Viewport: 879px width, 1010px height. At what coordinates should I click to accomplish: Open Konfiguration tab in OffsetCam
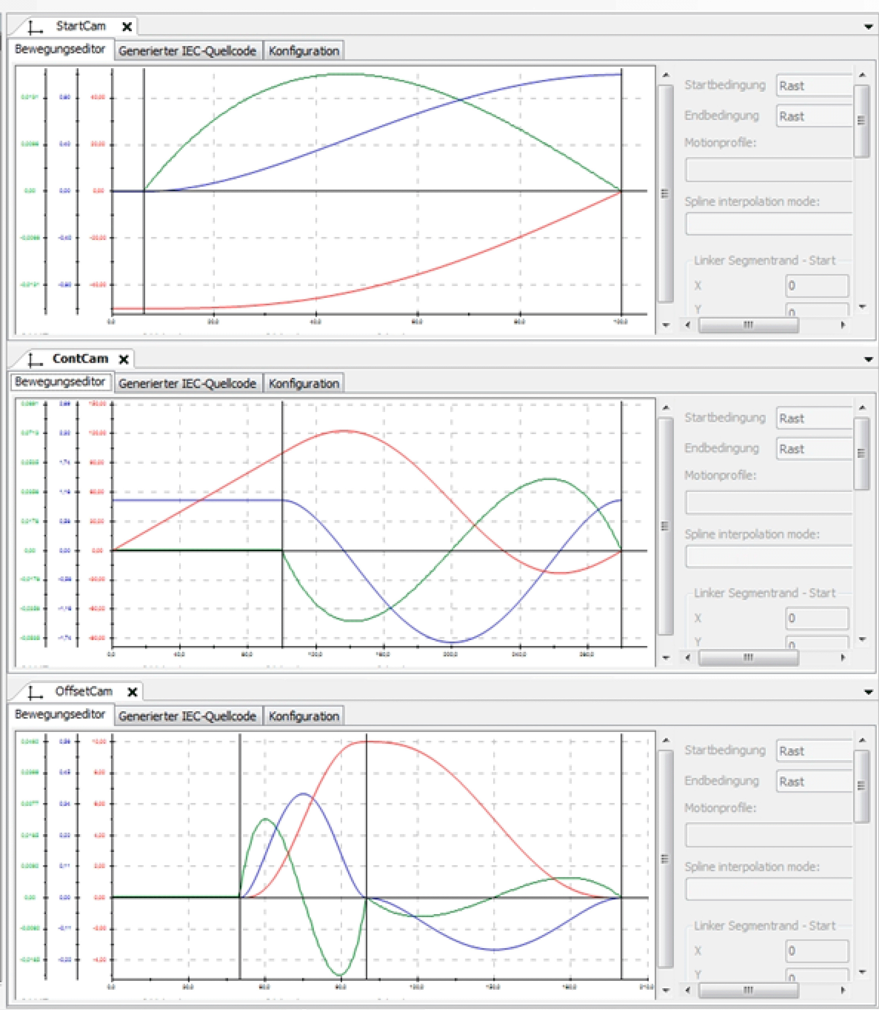click(x=304, y=717)
